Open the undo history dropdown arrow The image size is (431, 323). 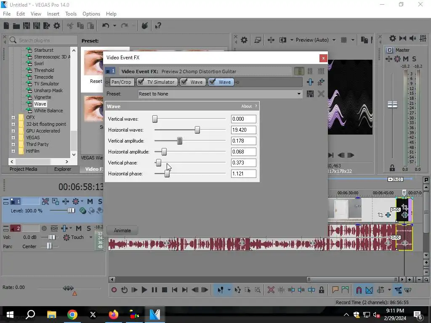(114, 26)
